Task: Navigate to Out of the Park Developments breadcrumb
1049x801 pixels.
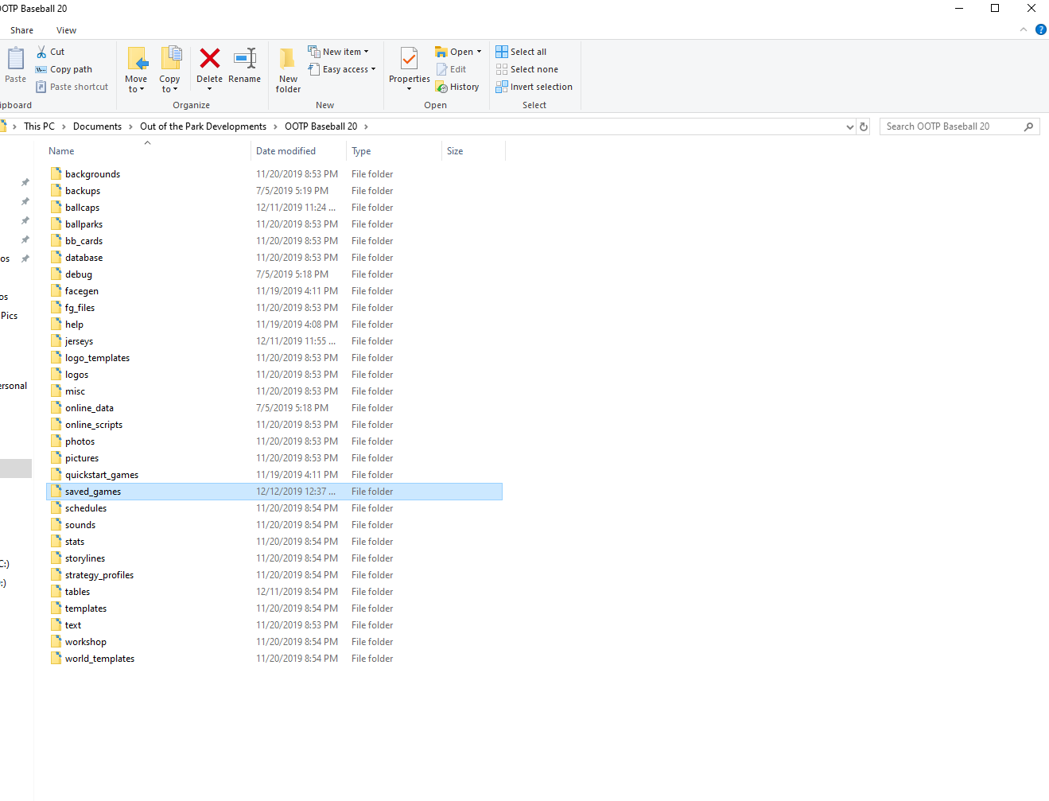Action: [x=203, y=126]
